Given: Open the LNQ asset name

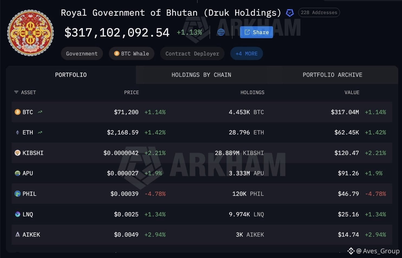Looking at the screenshot, I should point(28,214).
